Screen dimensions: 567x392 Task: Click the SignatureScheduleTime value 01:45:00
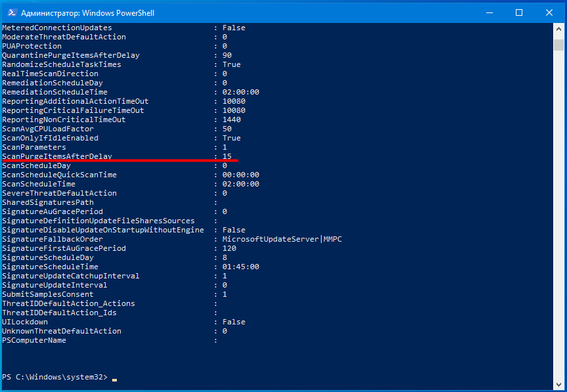240,267
